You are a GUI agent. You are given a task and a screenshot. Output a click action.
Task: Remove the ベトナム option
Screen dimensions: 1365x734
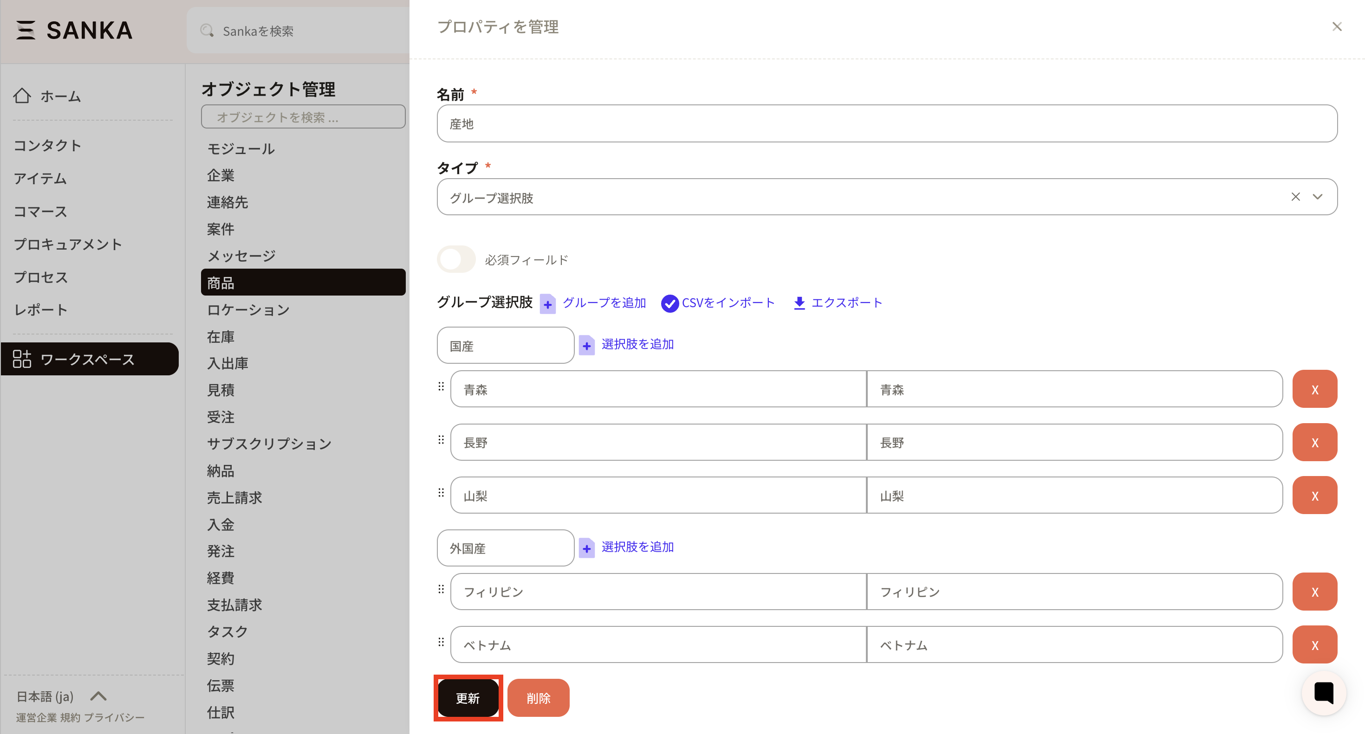click(x=1315, y=644)
